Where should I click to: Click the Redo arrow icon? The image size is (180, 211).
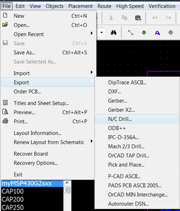point(168,18)
